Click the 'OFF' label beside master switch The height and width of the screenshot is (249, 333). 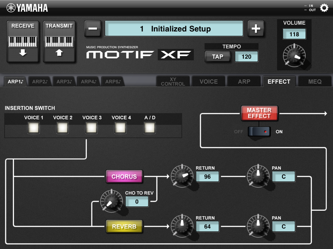[x=238, y=132]
